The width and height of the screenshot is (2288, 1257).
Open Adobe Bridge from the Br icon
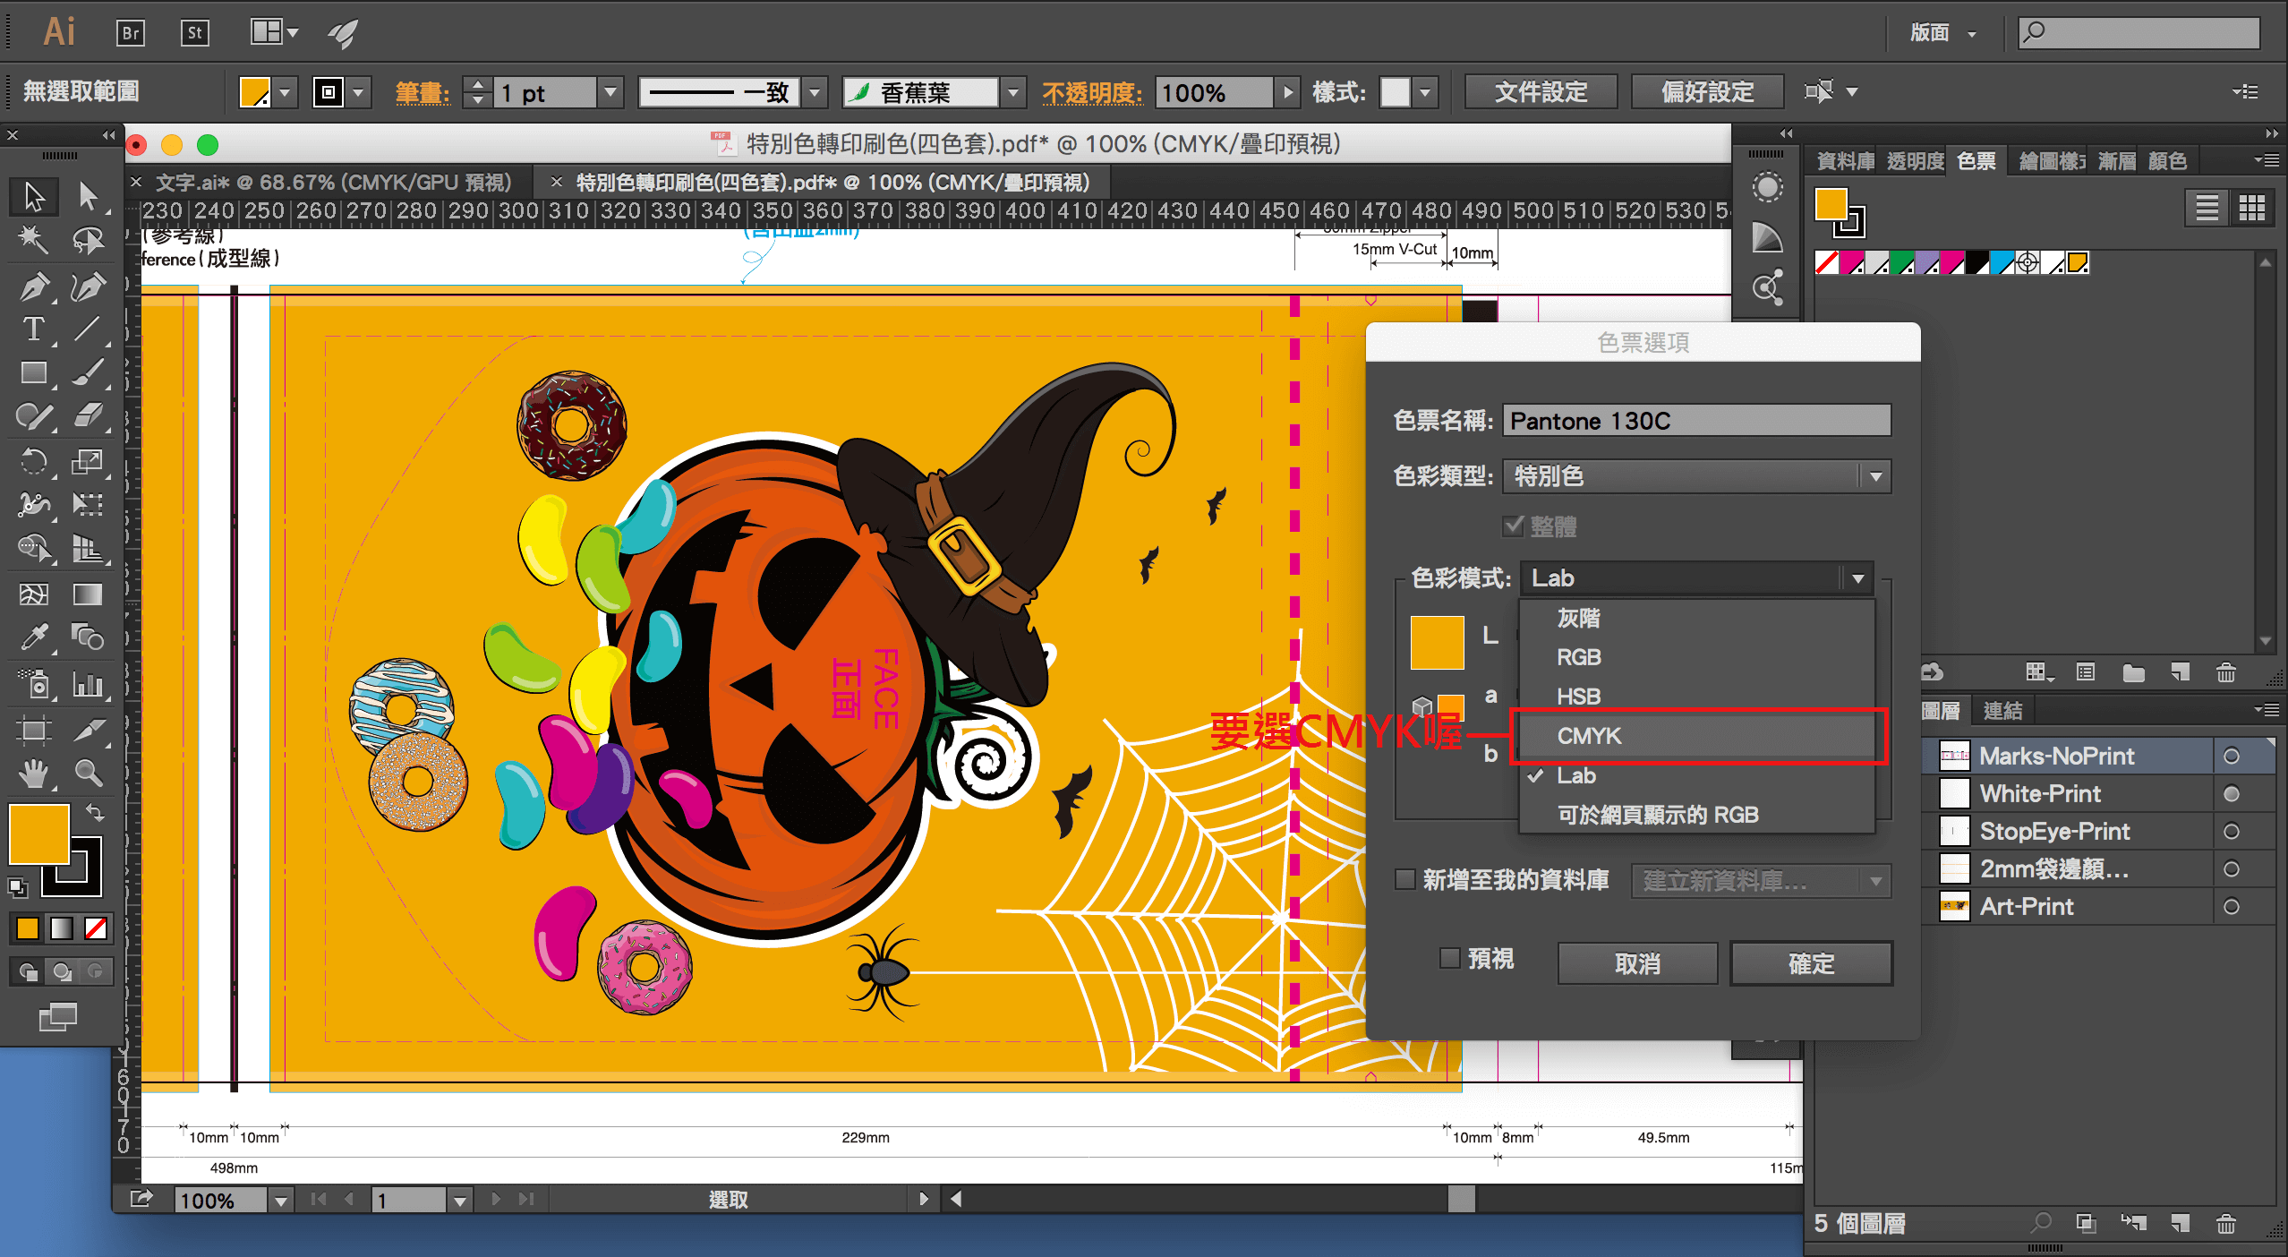131,33
